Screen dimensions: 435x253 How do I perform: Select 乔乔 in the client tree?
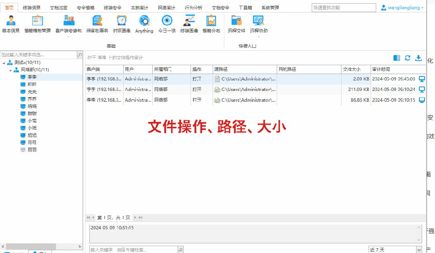32,99
